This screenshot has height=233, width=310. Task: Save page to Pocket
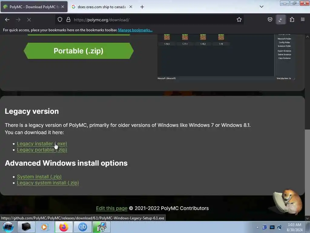coord(270,20)
